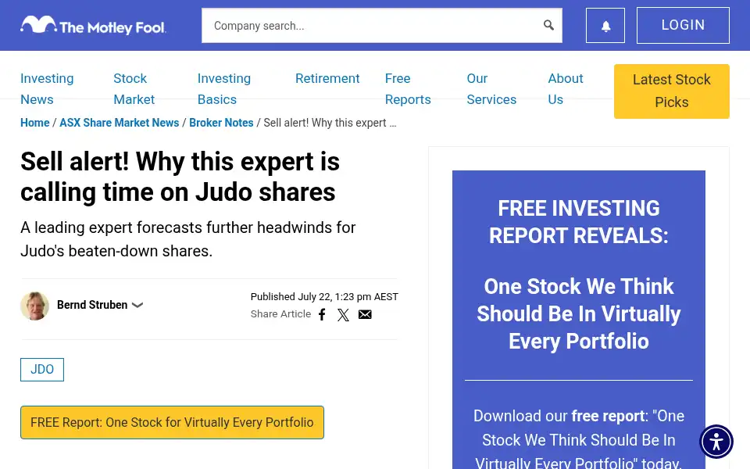Open JDO ticker tag
Screen dimensions: 750x469
pos(42,370)
